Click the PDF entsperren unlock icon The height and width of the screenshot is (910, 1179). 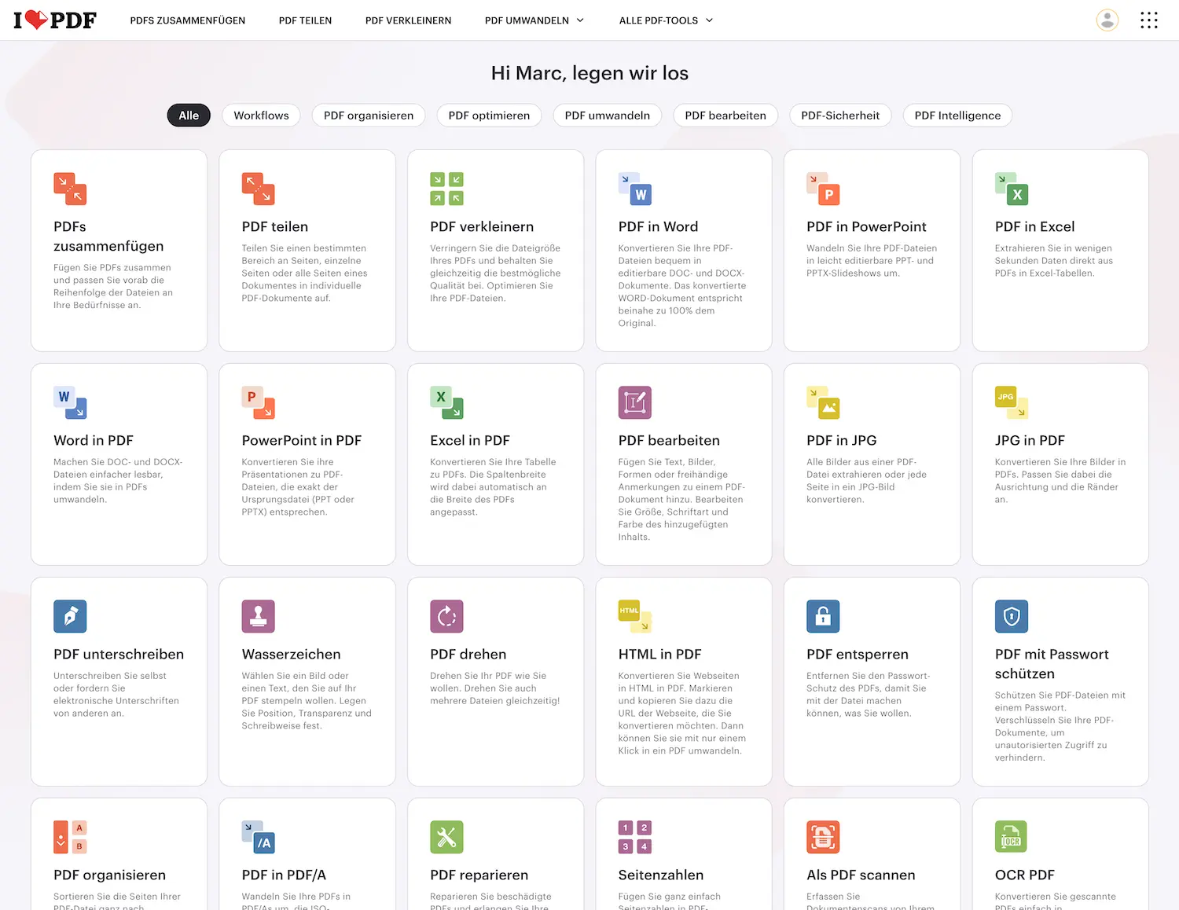(823, 616)
